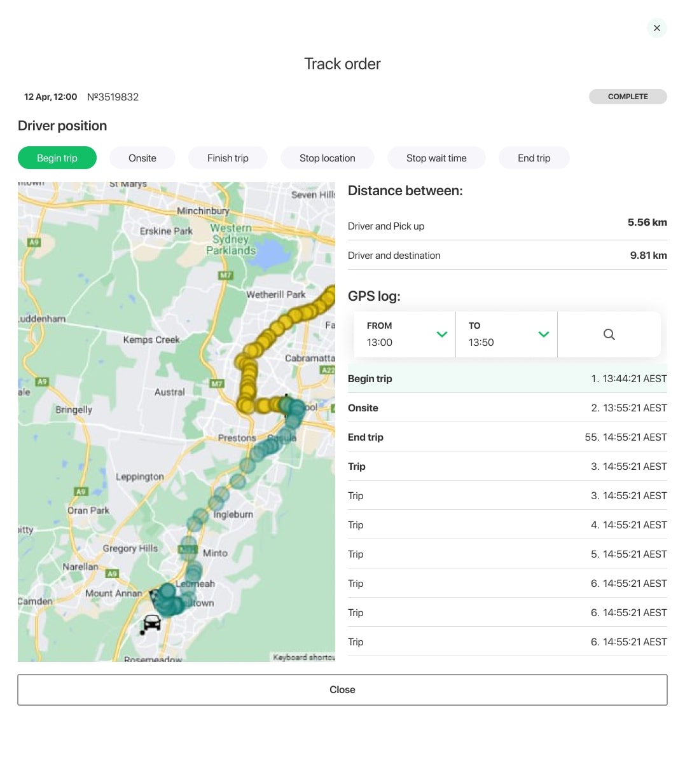Close the Track order dialog with X

656,28
